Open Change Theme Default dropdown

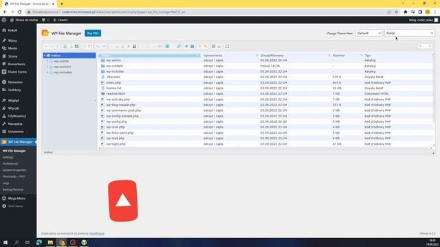pyautogui.click(x=368, y=33)
